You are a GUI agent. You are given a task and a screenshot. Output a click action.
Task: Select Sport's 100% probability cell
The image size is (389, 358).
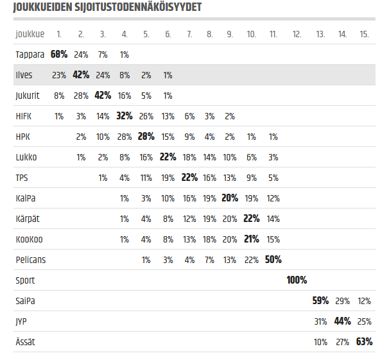tap(297, 280)
